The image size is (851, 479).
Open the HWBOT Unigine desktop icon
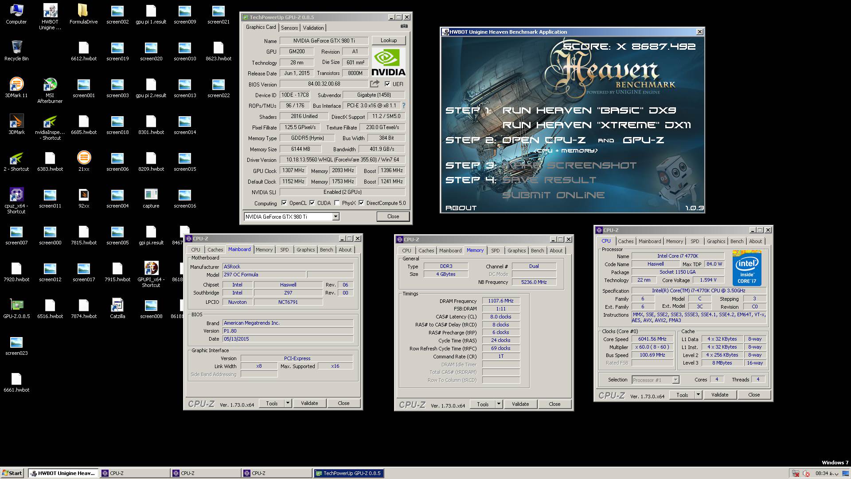coord(50,17)
